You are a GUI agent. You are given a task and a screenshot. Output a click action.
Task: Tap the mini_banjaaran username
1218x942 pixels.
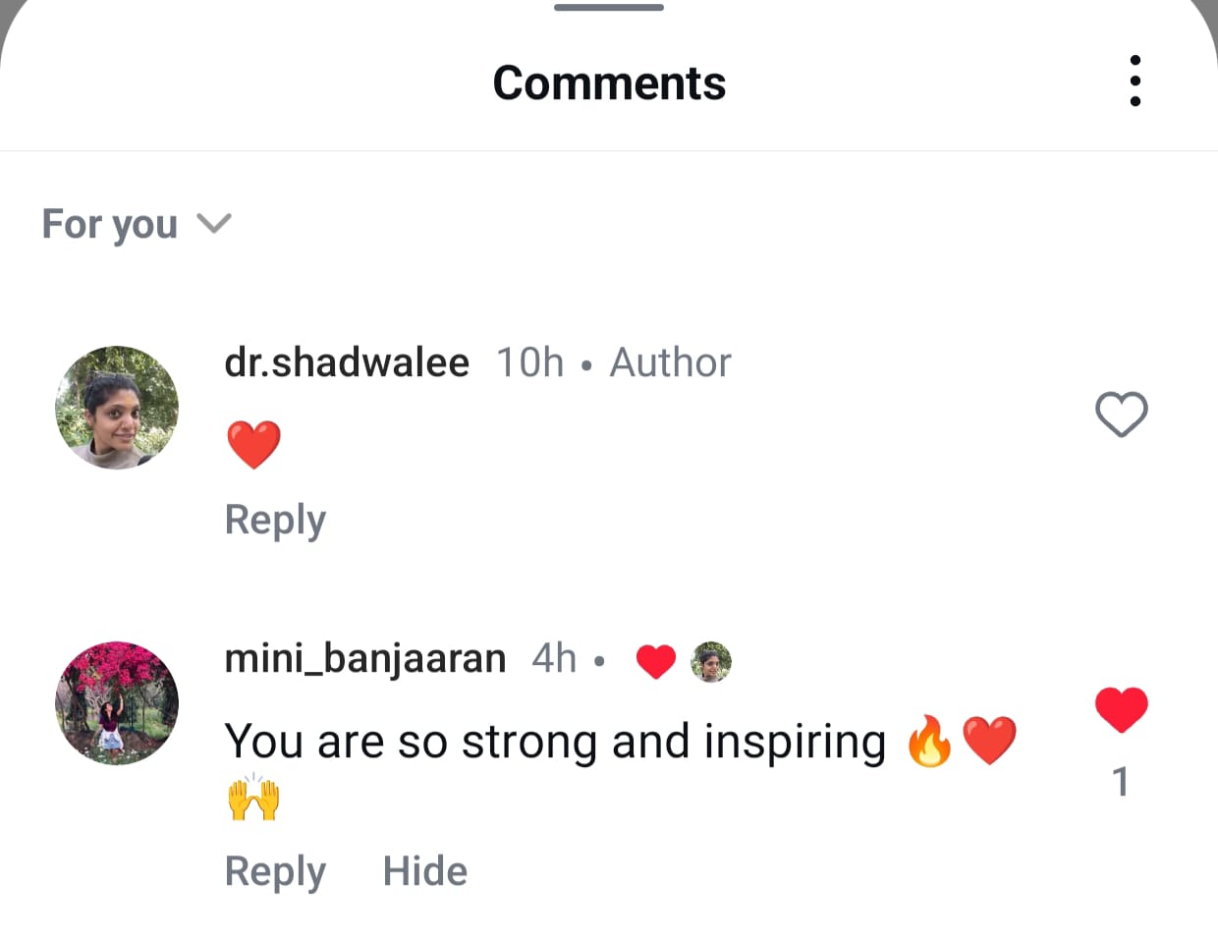coord(365,658)
